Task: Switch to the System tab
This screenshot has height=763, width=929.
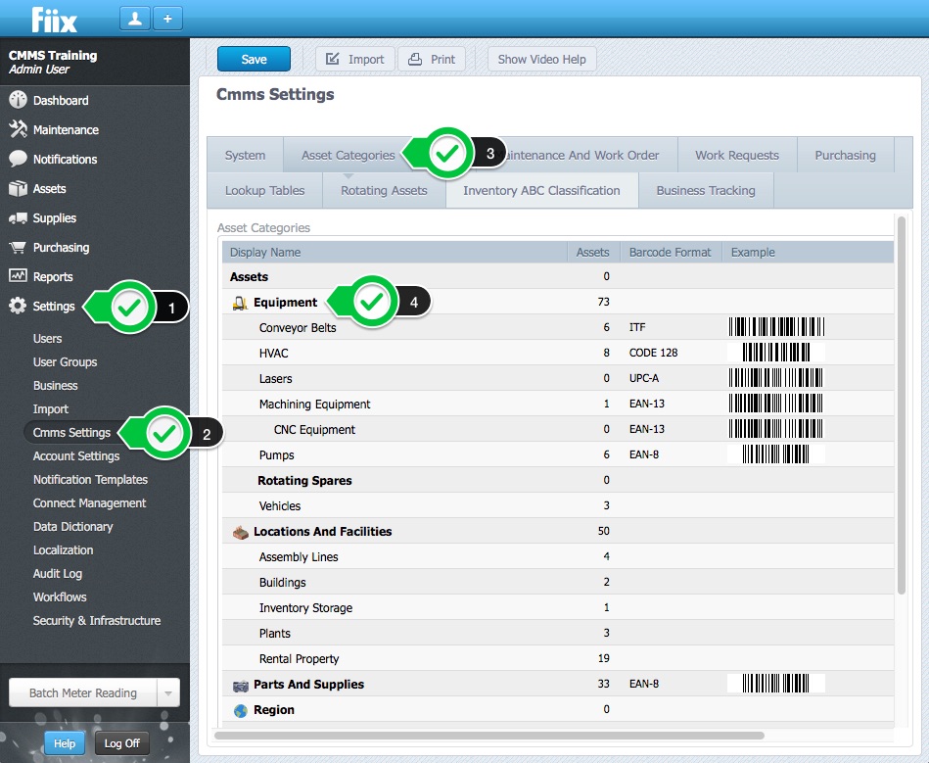Action: click(246, 156)
